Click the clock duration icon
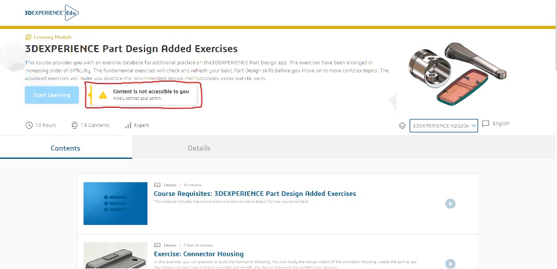This screenshot has width=557, height=269. click(x=29, y=125)
